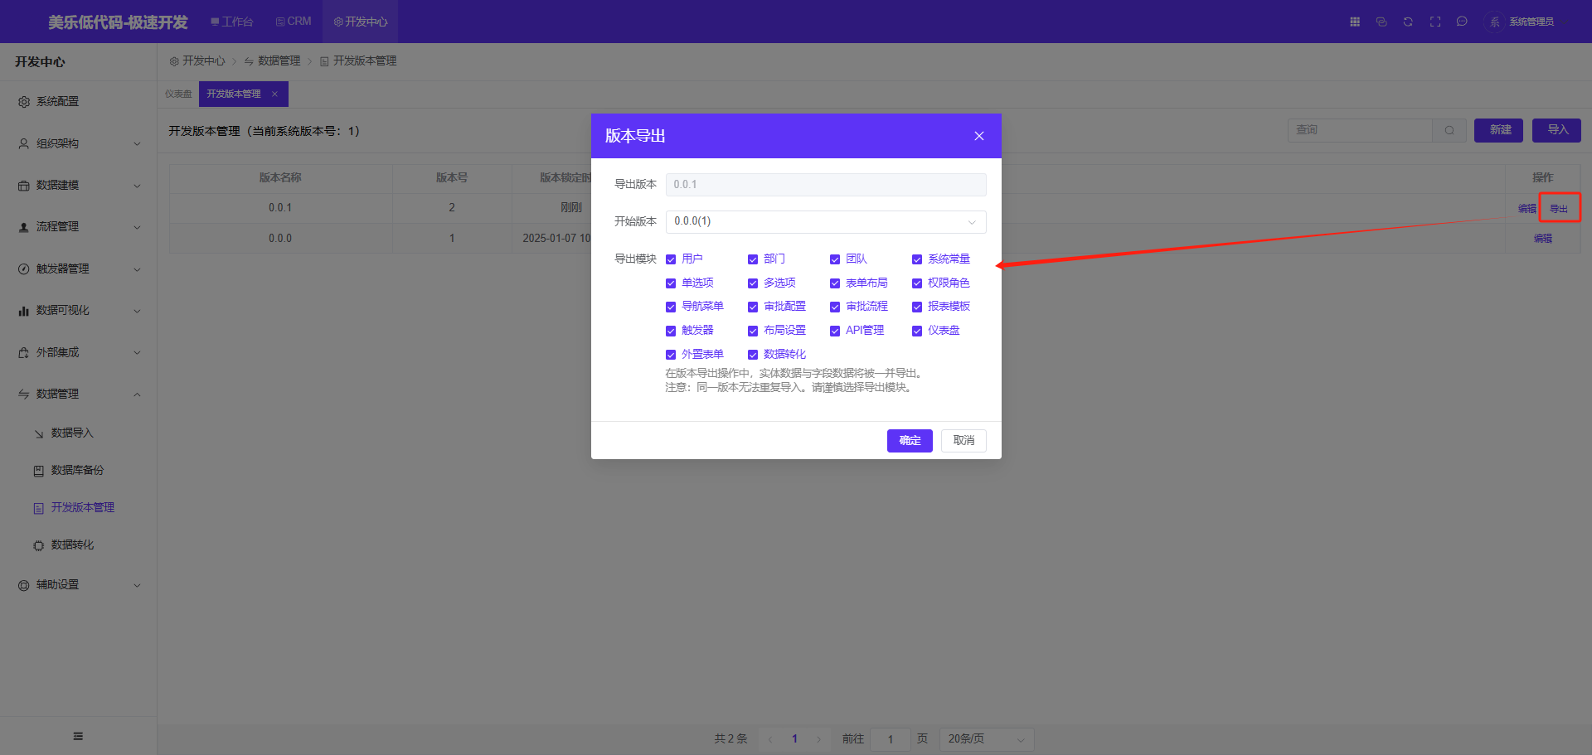The image size is (1592, 755).
Task: Switch to the CRM top menu
Action: (x=294, y=22)
